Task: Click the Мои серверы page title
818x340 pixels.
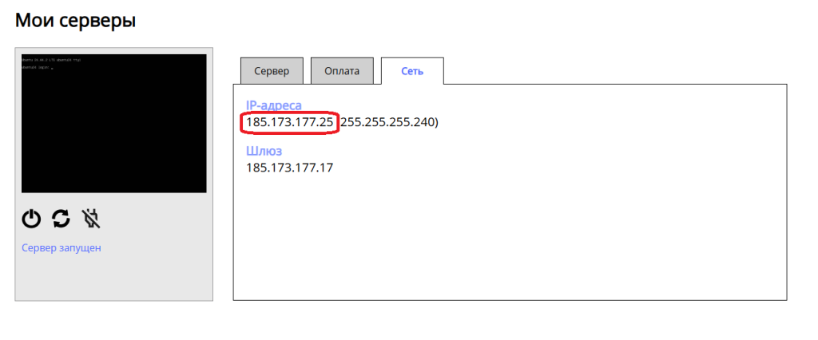Action: [x=76, y=21]
